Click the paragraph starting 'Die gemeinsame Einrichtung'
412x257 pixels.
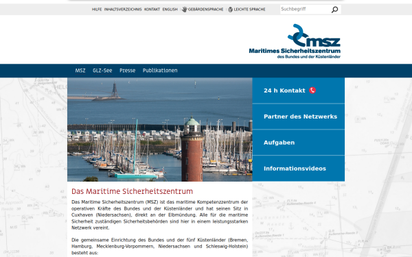(160, 246)
